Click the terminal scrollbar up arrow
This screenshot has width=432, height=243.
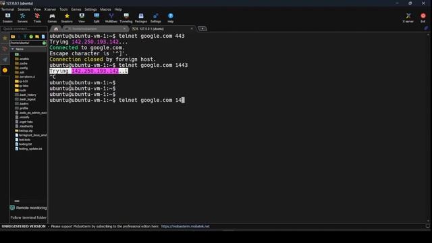tap(428, 34)
